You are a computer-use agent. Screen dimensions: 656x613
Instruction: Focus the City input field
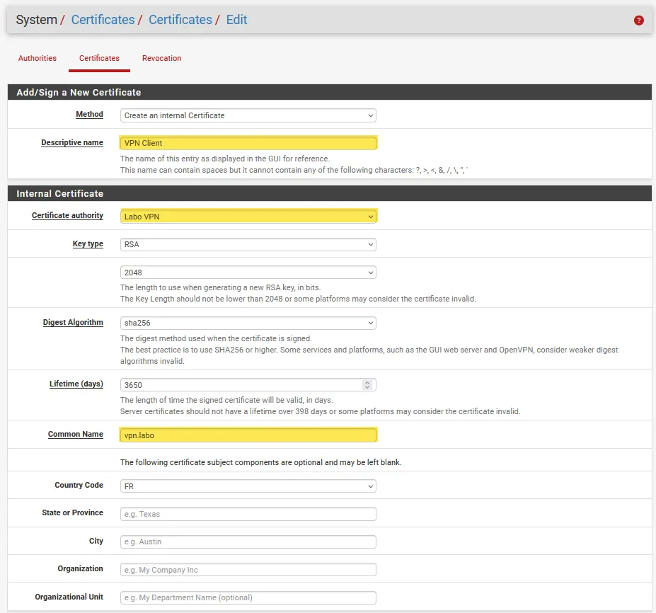click(x=248, y=542)
